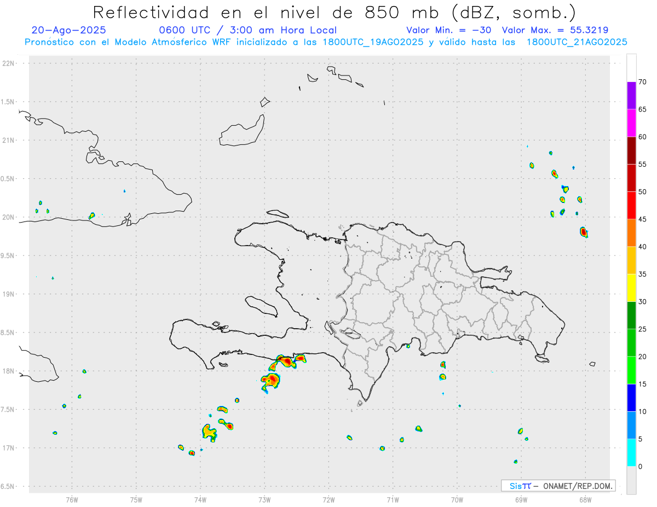Select the '0600 UTC / 3:00 am Hora Local' text
This screenshot has width=657, height=507.
pyautogui.click(x=248, y=30)
